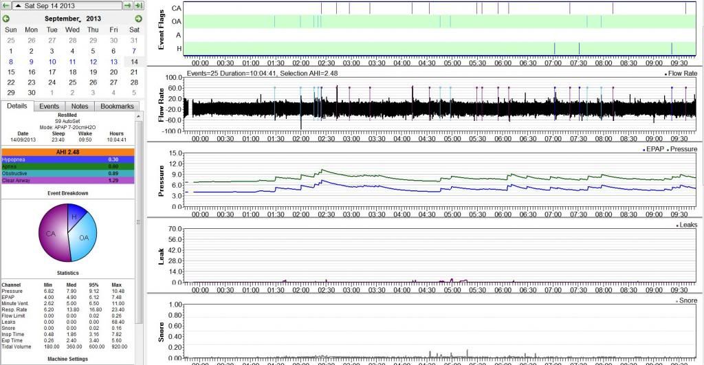The height and width of the screenshot is (365, 704).
Task: Select the Bookmarks tab
Action: (x=117, y=107)
